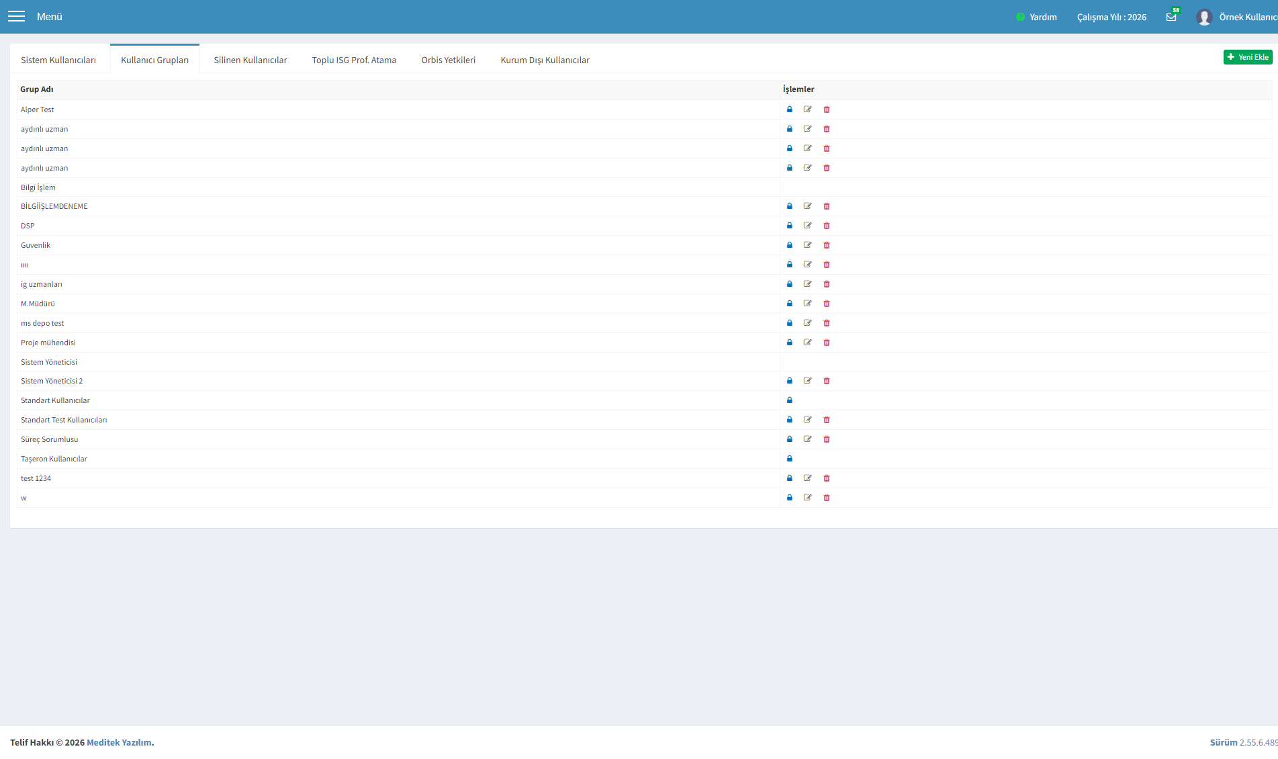Open lock permissions for Taşeron Kullanıcılar
Image resolution: width=1278 pixels, height=759 pixels.
[790, 459]
